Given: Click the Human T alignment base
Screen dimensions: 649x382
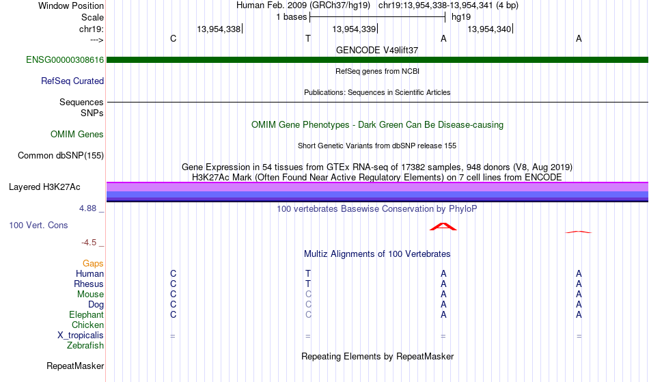Looking at the screenshot, I should [308, 273].
